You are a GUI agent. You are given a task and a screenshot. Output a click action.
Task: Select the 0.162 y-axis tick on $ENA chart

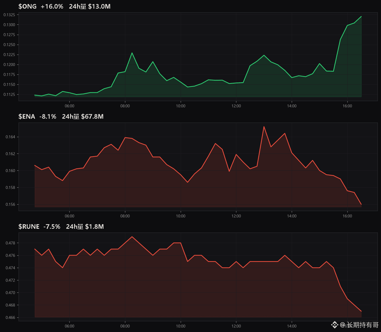(x=10, y=154)
